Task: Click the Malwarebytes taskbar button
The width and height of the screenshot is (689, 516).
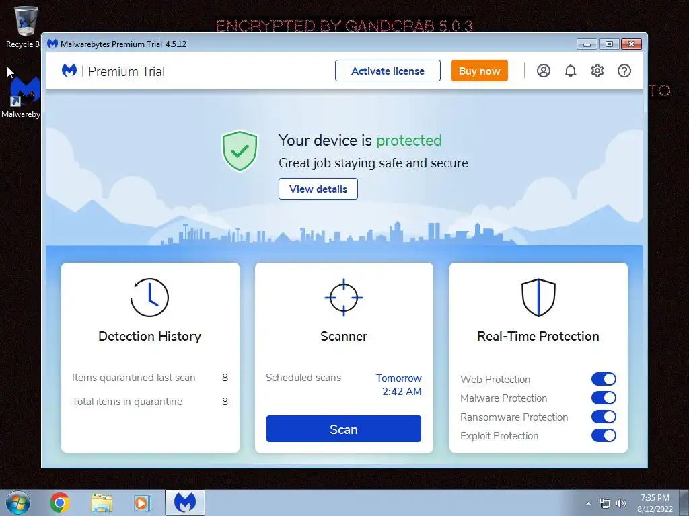Action: point(185,503)
